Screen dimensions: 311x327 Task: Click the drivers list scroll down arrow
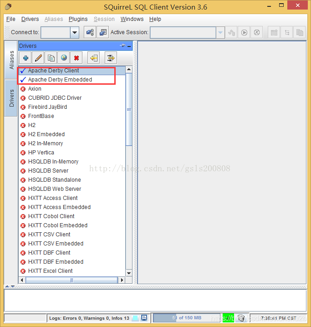tap(129, 273)
